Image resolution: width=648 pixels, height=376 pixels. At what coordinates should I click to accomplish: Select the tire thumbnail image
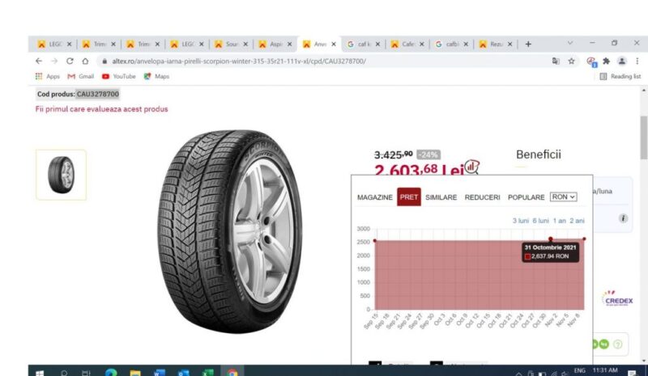[61, 174]
